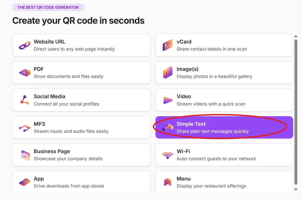Select the Social Media share nodes icon
This screenshot has width=302, height=200.
click(25, 100)
